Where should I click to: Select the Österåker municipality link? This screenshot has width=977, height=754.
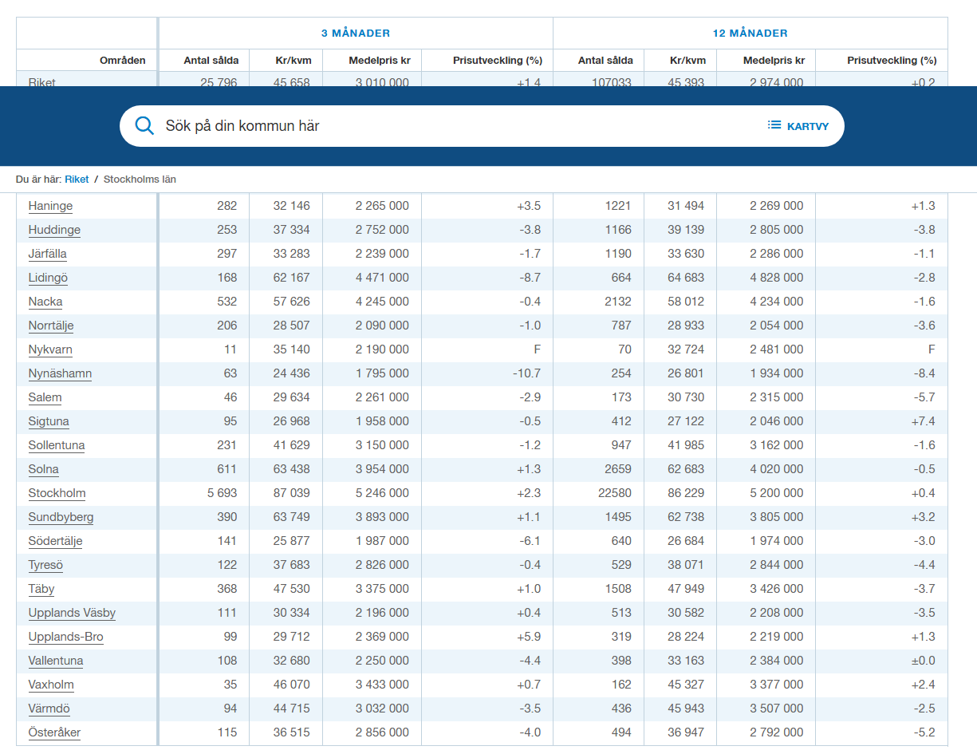(x=54, y=732)
